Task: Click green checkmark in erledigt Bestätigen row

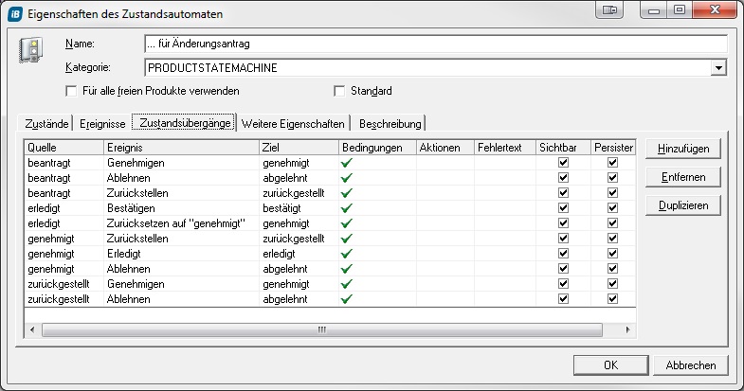Action: click(347, 208)
